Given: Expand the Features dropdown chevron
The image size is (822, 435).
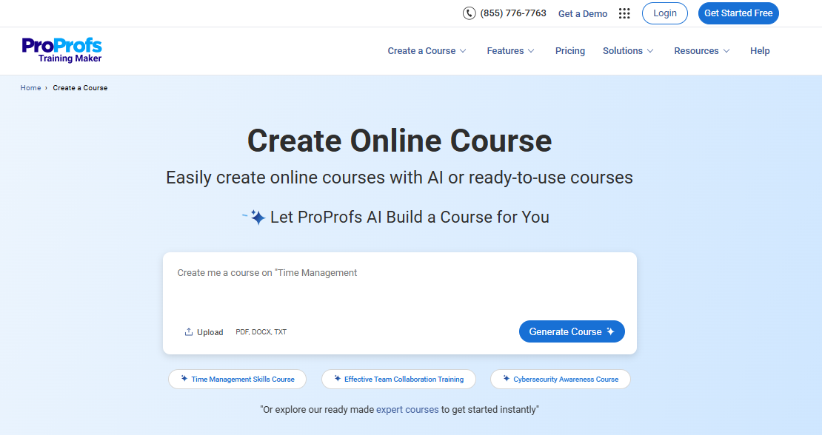Looking at the screenshot, I should (x=531, y=51).
